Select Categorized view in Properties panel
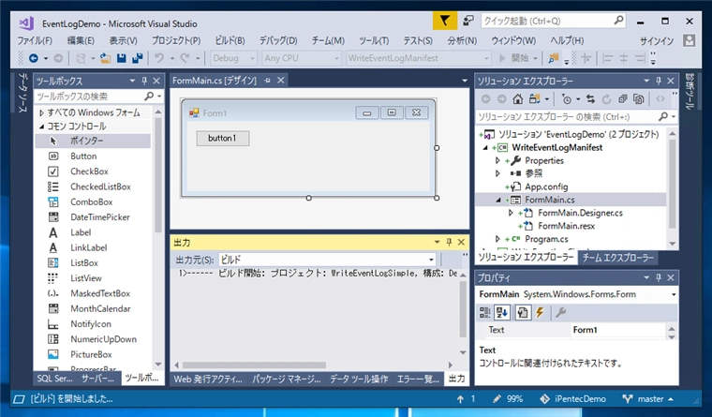This screenshot has width=712, height=417. coord(485,313)
